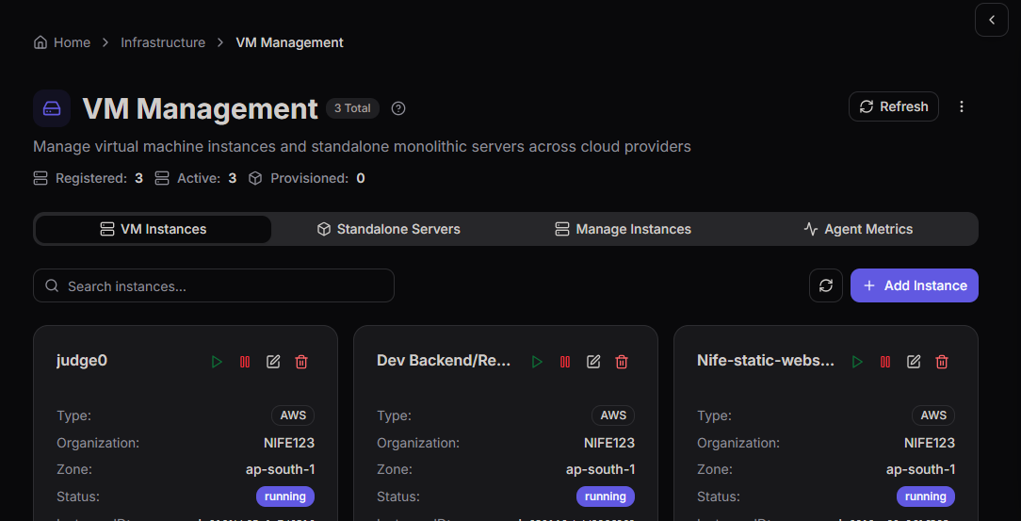Click Nife-static-website card title
The width and height of the screenshot is (1021, 521).
click(x=766, y=360)
